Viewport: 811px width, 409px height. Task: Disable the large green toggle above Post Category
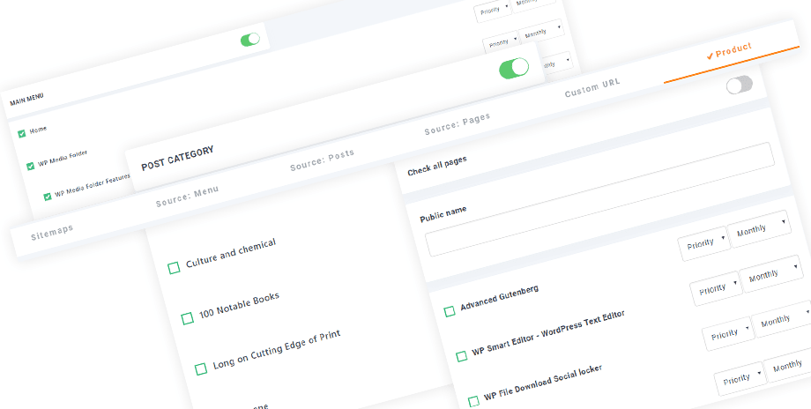(514, 68)
